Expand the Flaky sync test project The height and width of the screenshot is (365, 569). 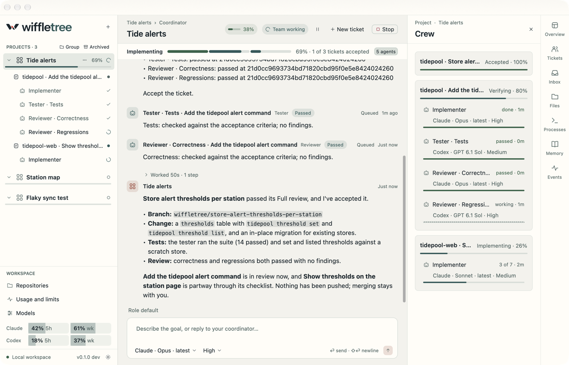(9, 198)
